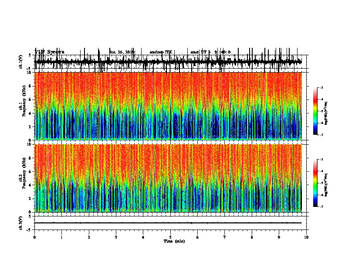Image resolution: width=345 pixels, height=266 pixels.
Task: Click the "ch.3(V)" waveform axis label
Action: 20,223
